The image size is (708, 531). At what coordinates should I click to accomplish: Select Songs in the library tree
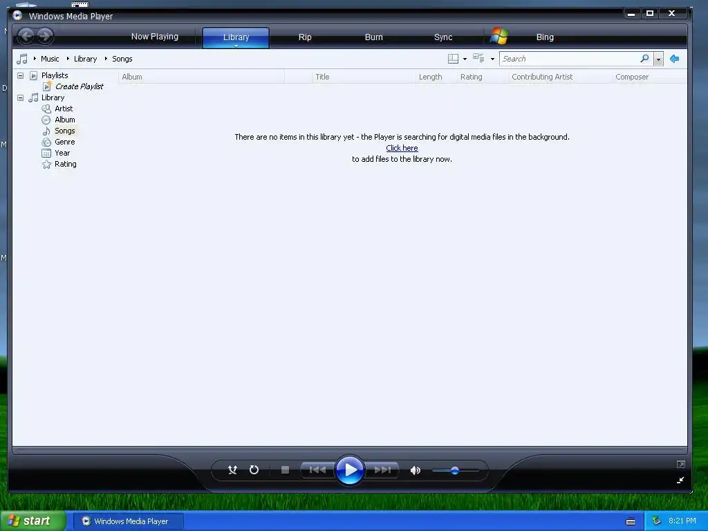[65, 131]
